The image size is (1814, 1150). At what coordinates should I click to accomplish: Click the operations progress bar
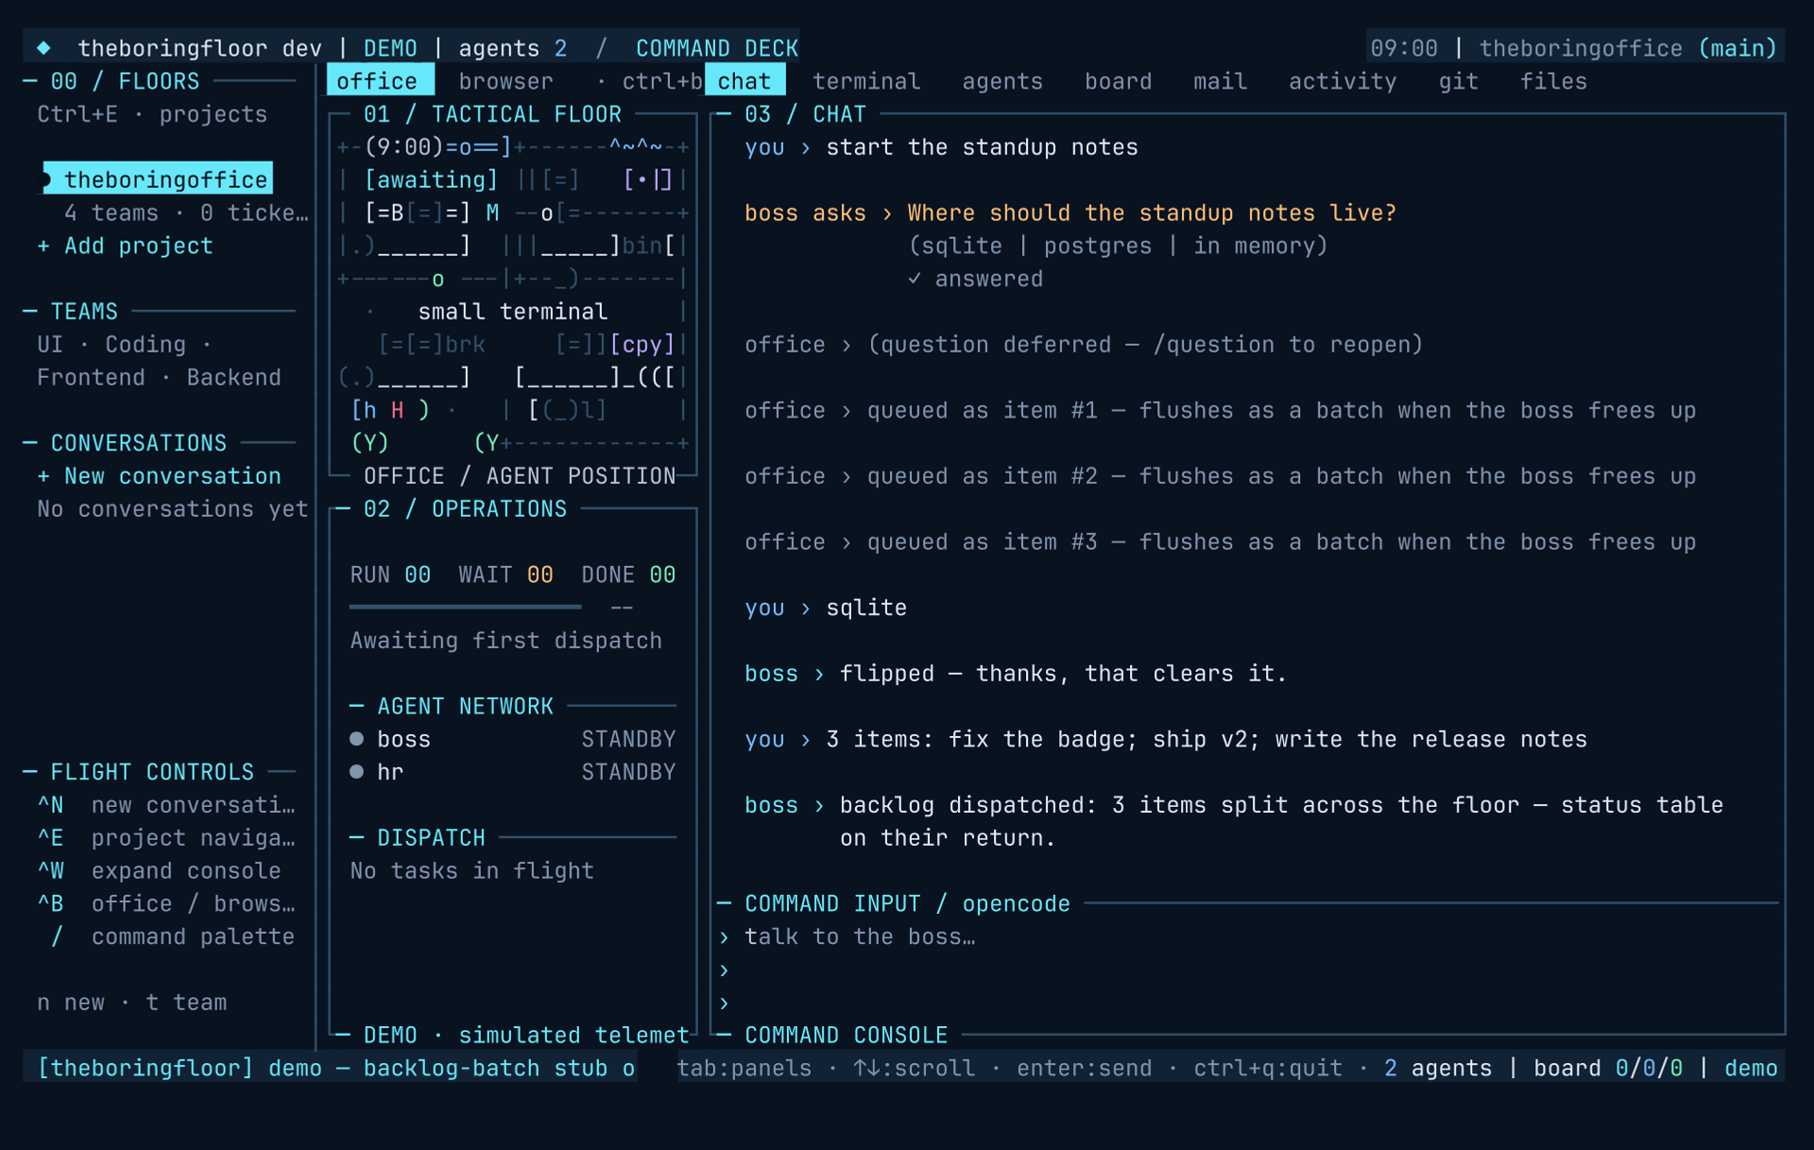coord(466,607)
